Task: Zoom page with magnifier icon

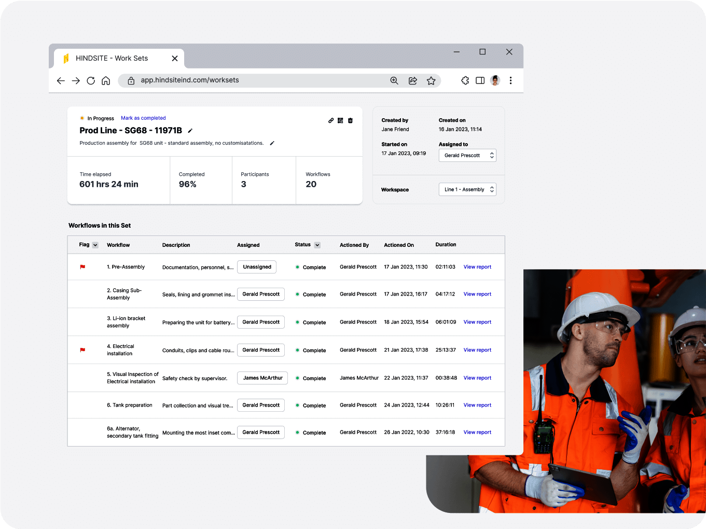Action: click(x=394, y=80)
